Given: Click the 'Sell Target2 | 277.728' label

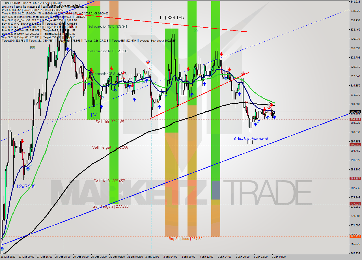Looking at the screenshot, I should pyautogui.click(x=111, y=206).
